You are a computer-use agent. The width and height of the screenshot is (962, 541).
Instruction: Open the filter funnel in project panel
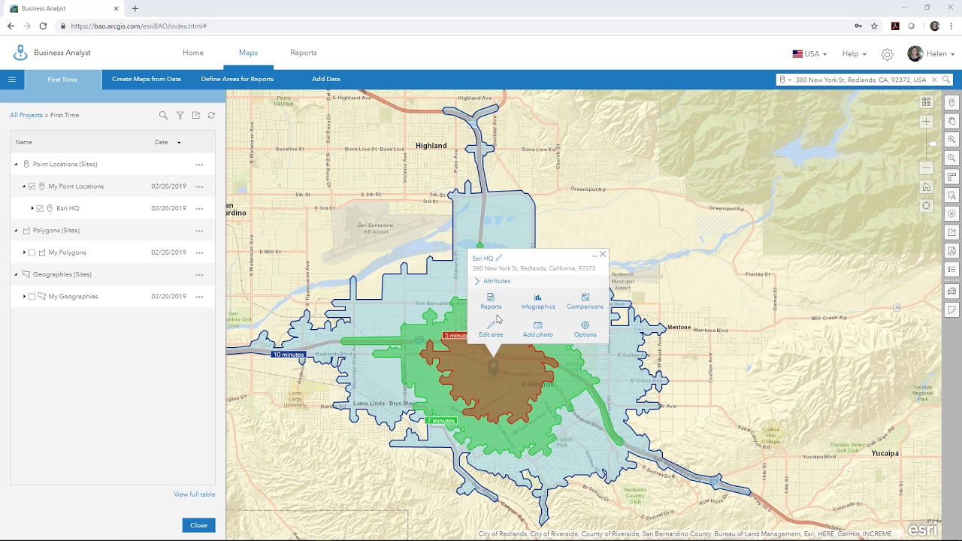(180, 115)
